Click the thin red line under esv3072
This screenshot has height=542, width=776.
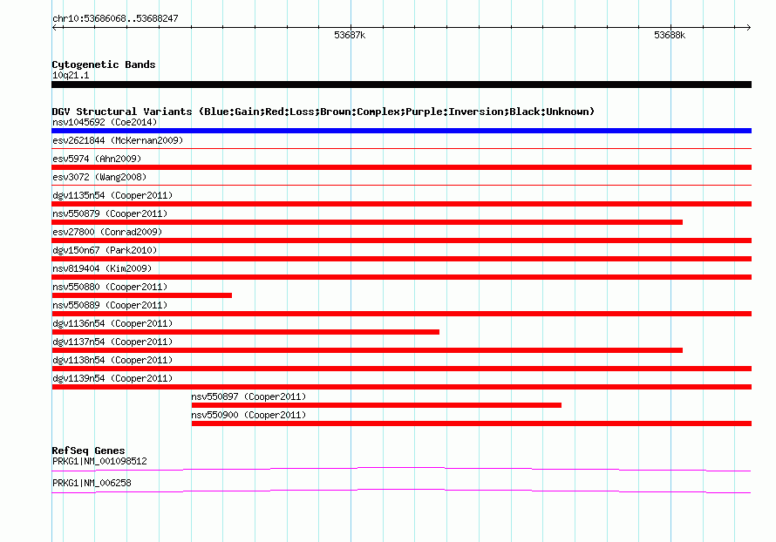[x=401, y=185]
